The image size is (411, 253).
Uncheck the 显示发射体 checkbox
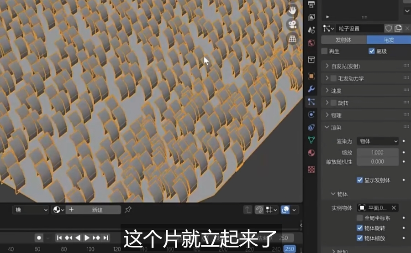click(x=360, y=180)
